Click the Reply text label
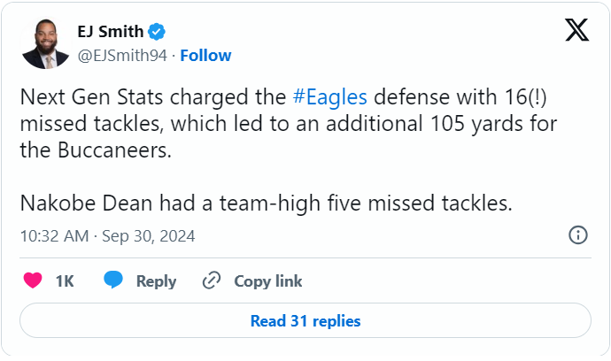This screenshot has width=611, height=361. pyautogui.click(x=156, y=281)
